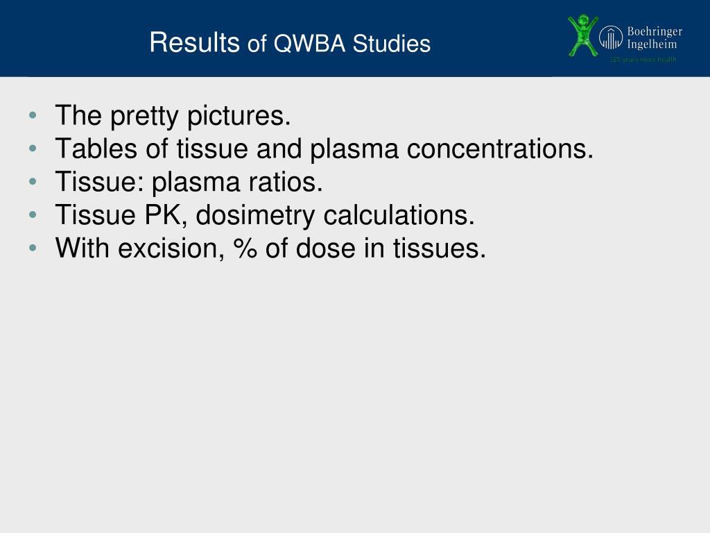The image size is (710, 533).
Task: Click 'Tissue PK, dosimetry calculations.' line
Action: (265, 215)
